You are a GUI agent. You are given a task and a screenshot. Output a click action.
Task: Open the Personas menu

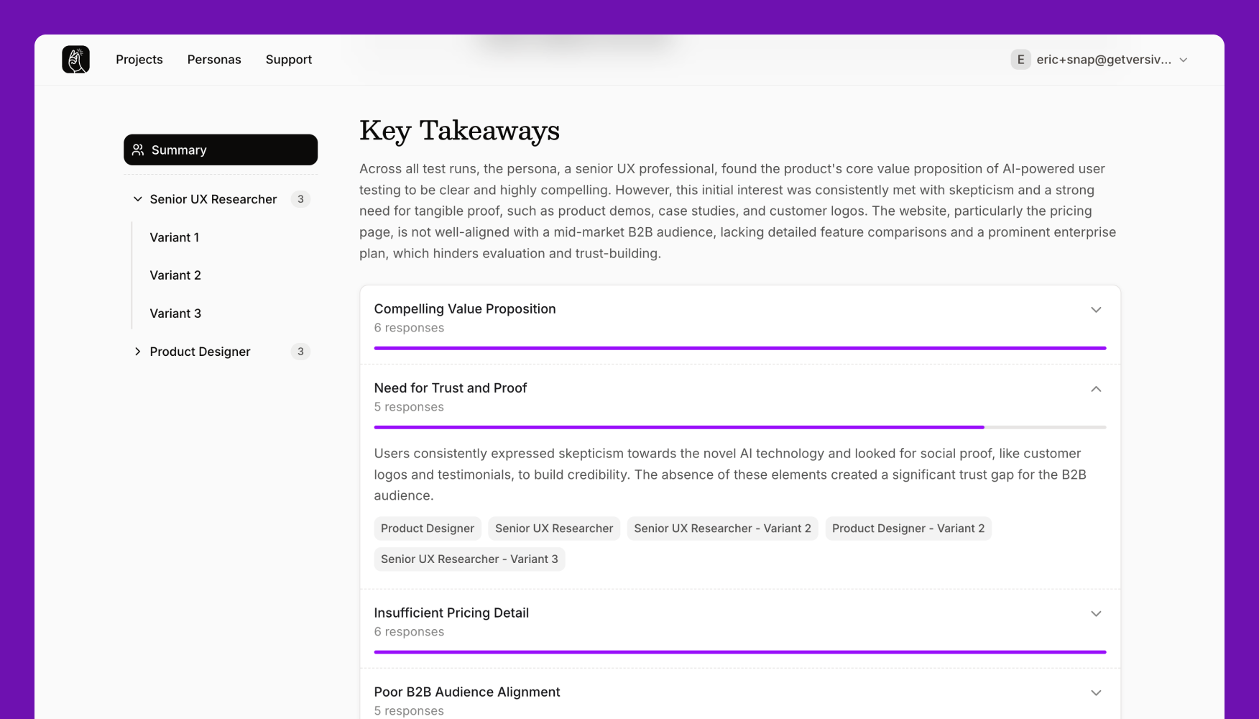point(213,59)
